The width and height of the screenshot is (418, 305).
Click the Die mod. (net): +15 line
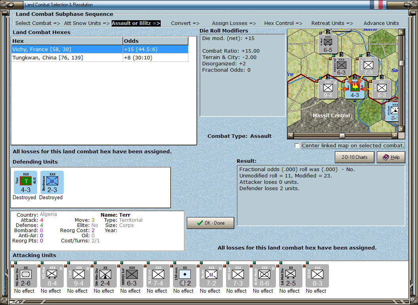228,38
